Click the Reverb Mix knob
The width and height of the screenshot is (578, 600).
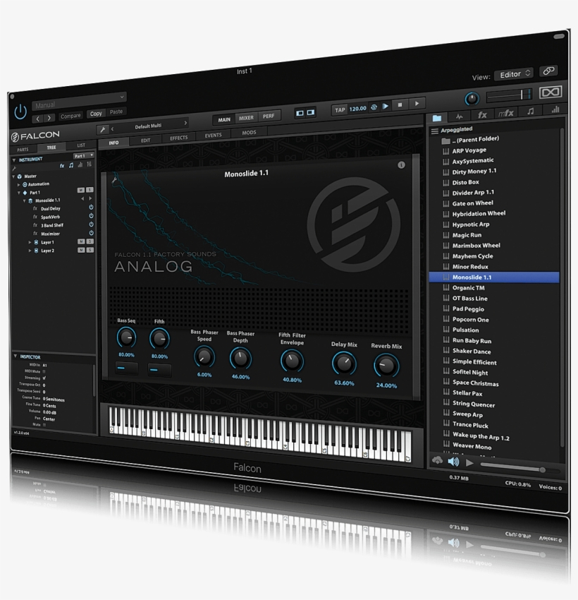click(x=386, y=365)
